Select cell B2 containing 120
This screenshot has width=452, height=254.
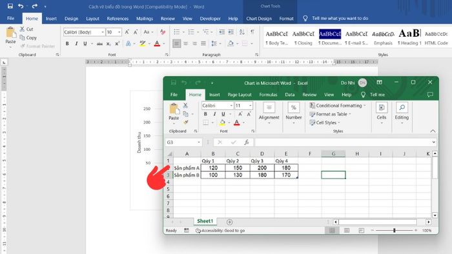(213, 168)
